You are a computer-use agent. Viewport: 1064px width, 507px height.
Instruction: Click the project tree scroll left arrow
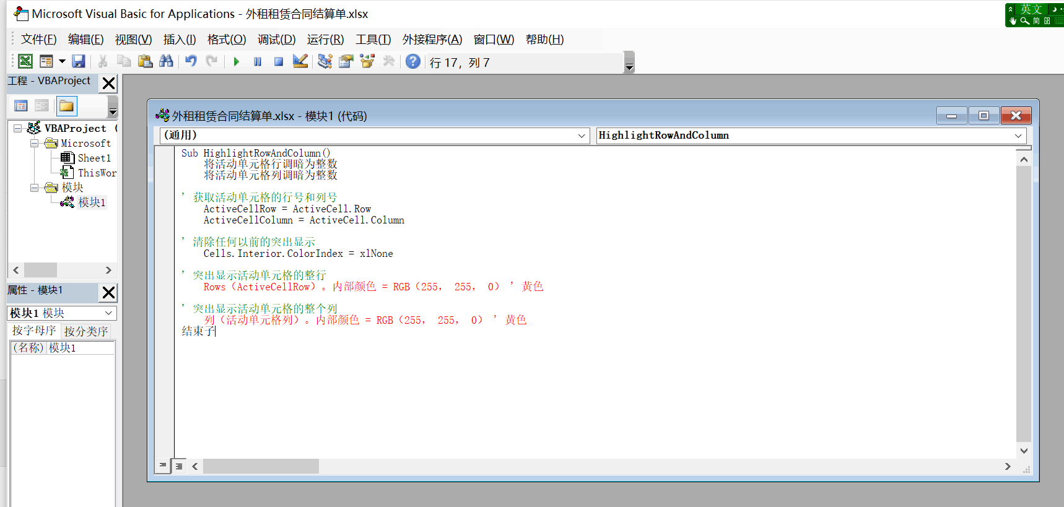(x=16, y=270)
